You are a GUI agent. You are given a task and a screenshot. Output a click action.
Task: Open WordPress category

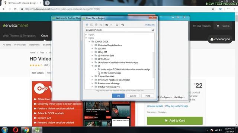(34, 45)
